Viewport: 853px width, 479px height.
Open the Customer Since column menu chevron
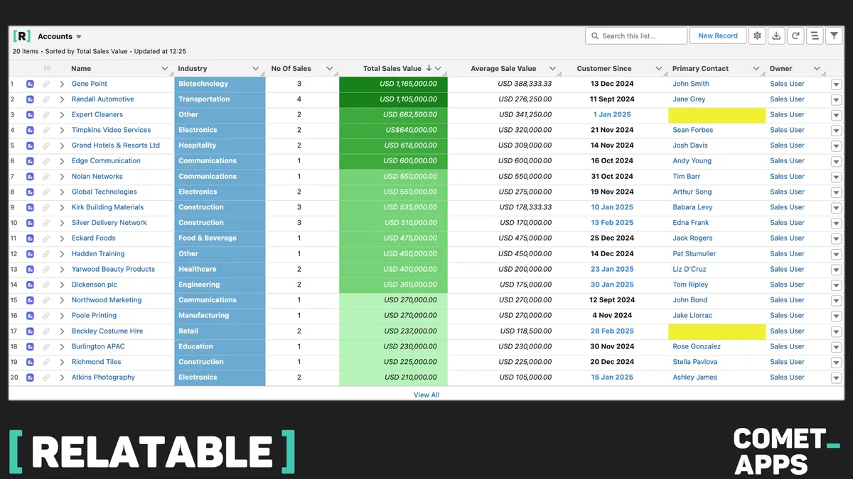pyautogui.click(x=659, y=69)
